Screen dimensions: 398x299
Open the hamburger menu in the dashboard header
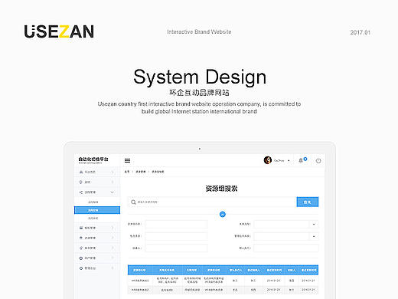(x=127, y=160)
